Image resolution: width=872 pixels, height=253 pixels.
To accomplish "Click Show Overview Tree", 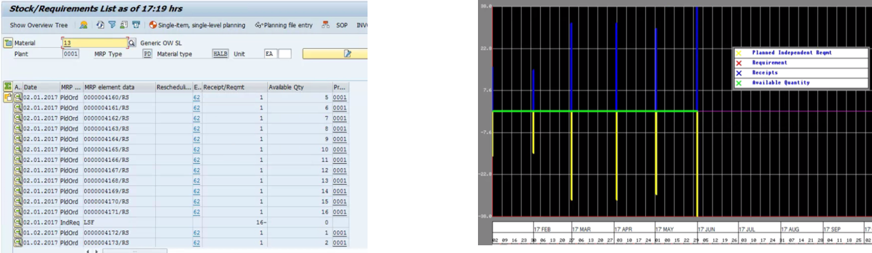I will [x=39, y=26].
